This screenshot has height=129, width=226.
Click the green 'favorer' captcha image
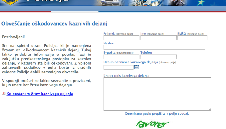152,124
